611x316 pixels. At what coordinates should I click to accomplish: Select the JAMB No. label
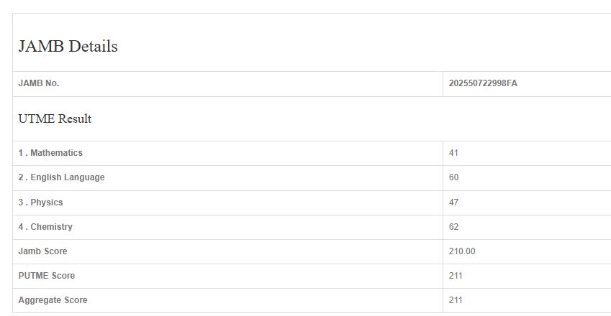39,83
